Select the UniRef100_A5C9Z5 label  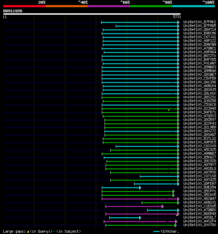pyautogui.click(x=200, y=150)
